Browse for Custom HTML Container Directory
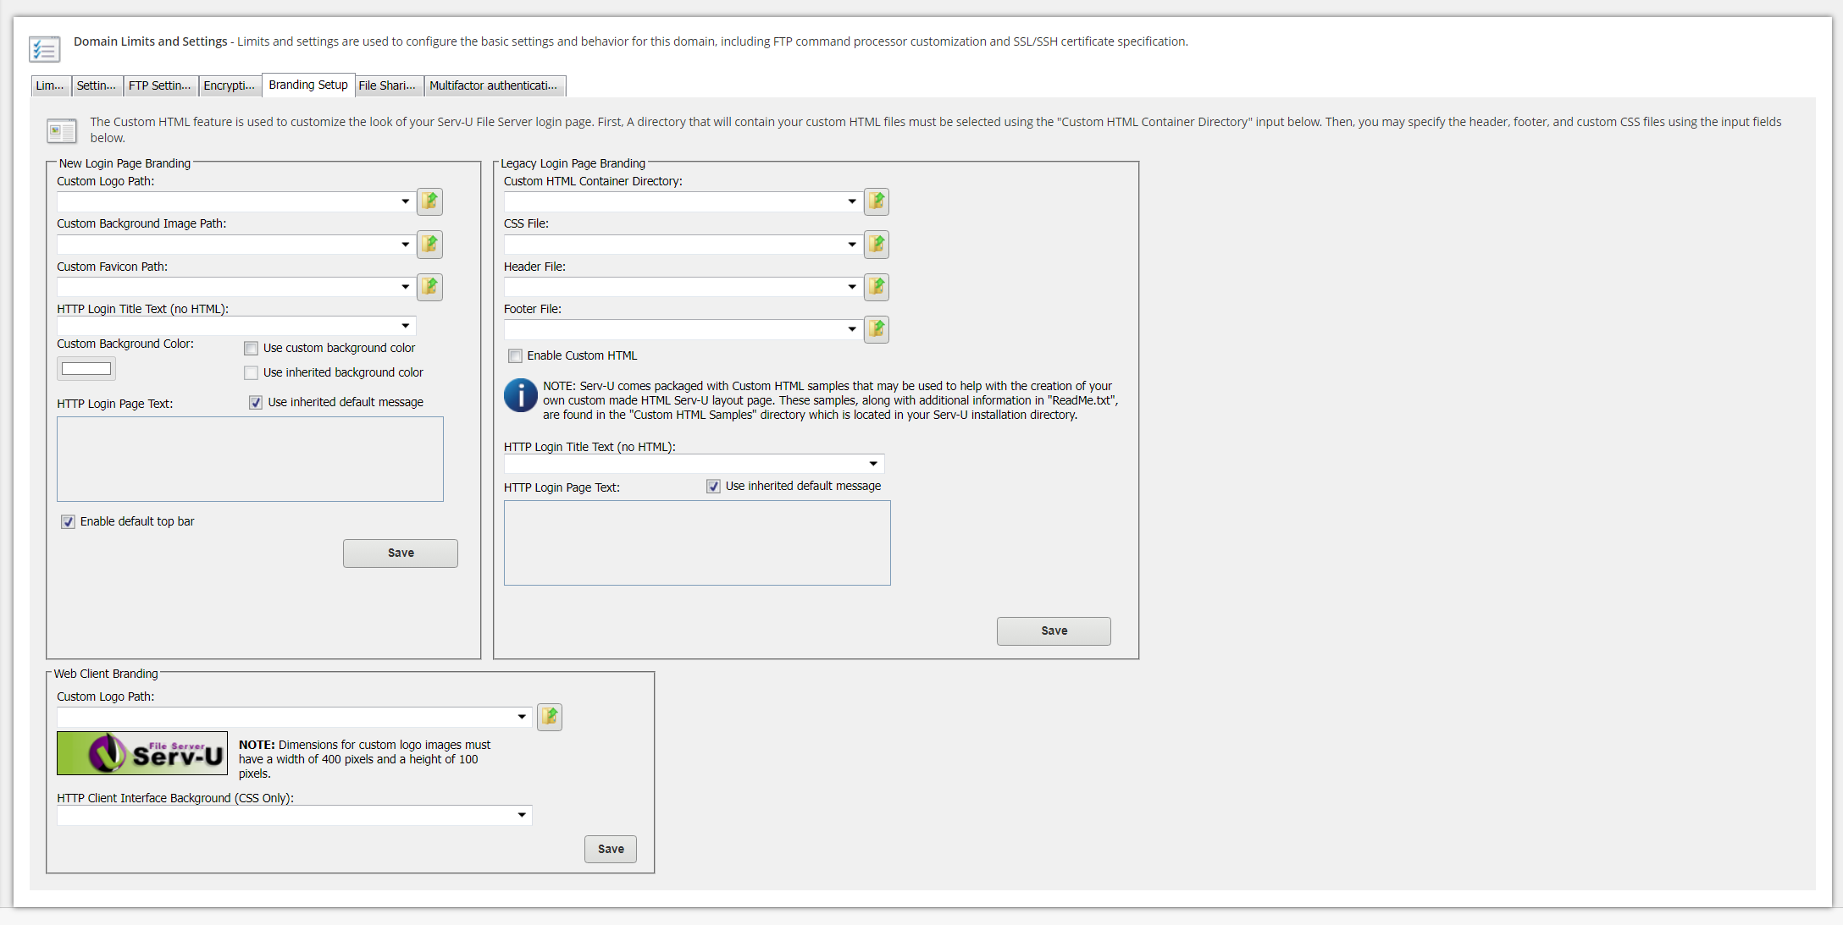 point(877,201)
